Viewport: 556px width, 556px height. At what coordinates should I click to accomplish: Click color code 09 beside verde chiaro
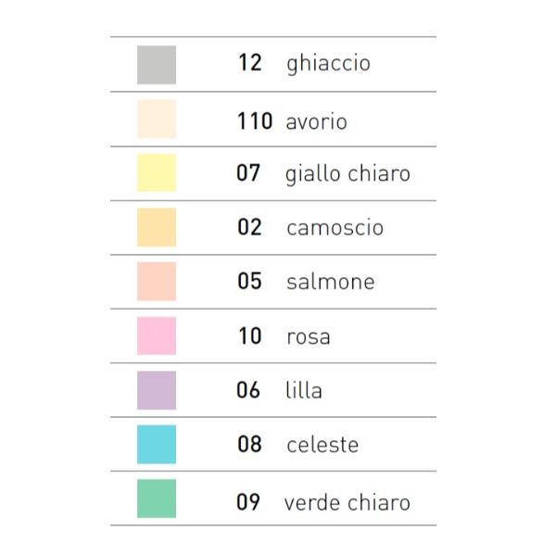(248, 502)
